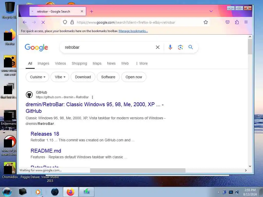This screenshot has height=197, width=263.
Task: Open the Cuisine filter dropdown
Action: click(x=37, y=77)
